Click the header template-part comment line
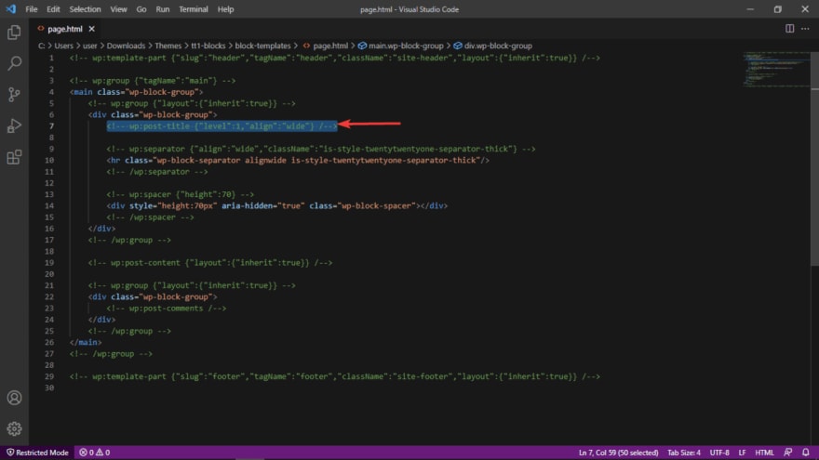Viewport: 819px width, 460px height. (x=335, y=58)
